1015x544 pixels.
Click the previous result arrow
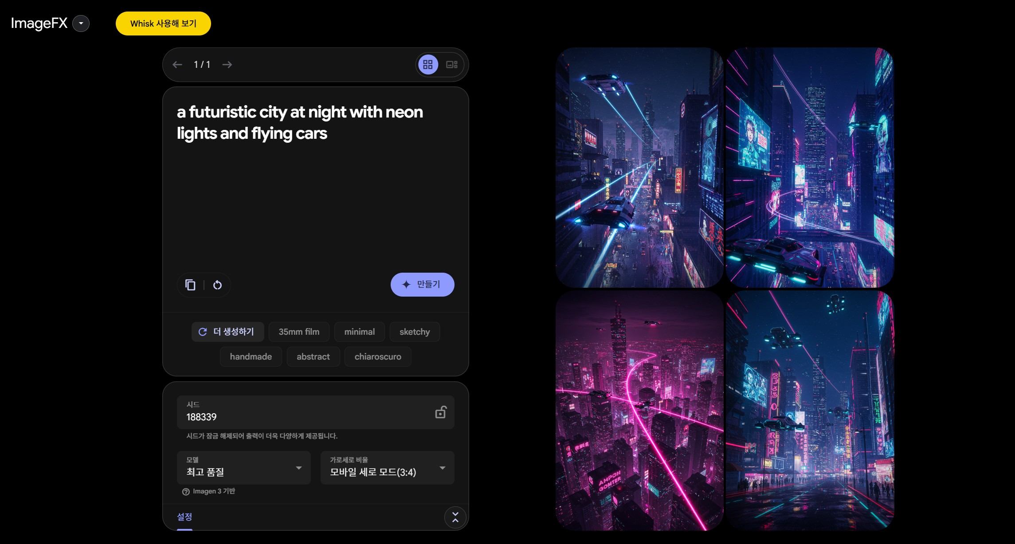click(177, 64)
